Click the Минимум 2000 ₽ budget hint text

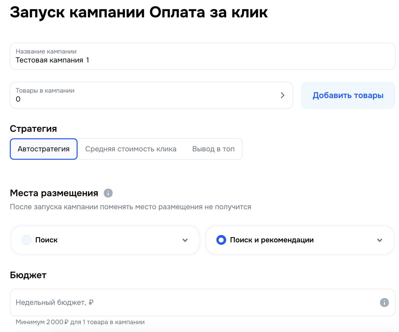pyautogui.click(x=80, y=322)
